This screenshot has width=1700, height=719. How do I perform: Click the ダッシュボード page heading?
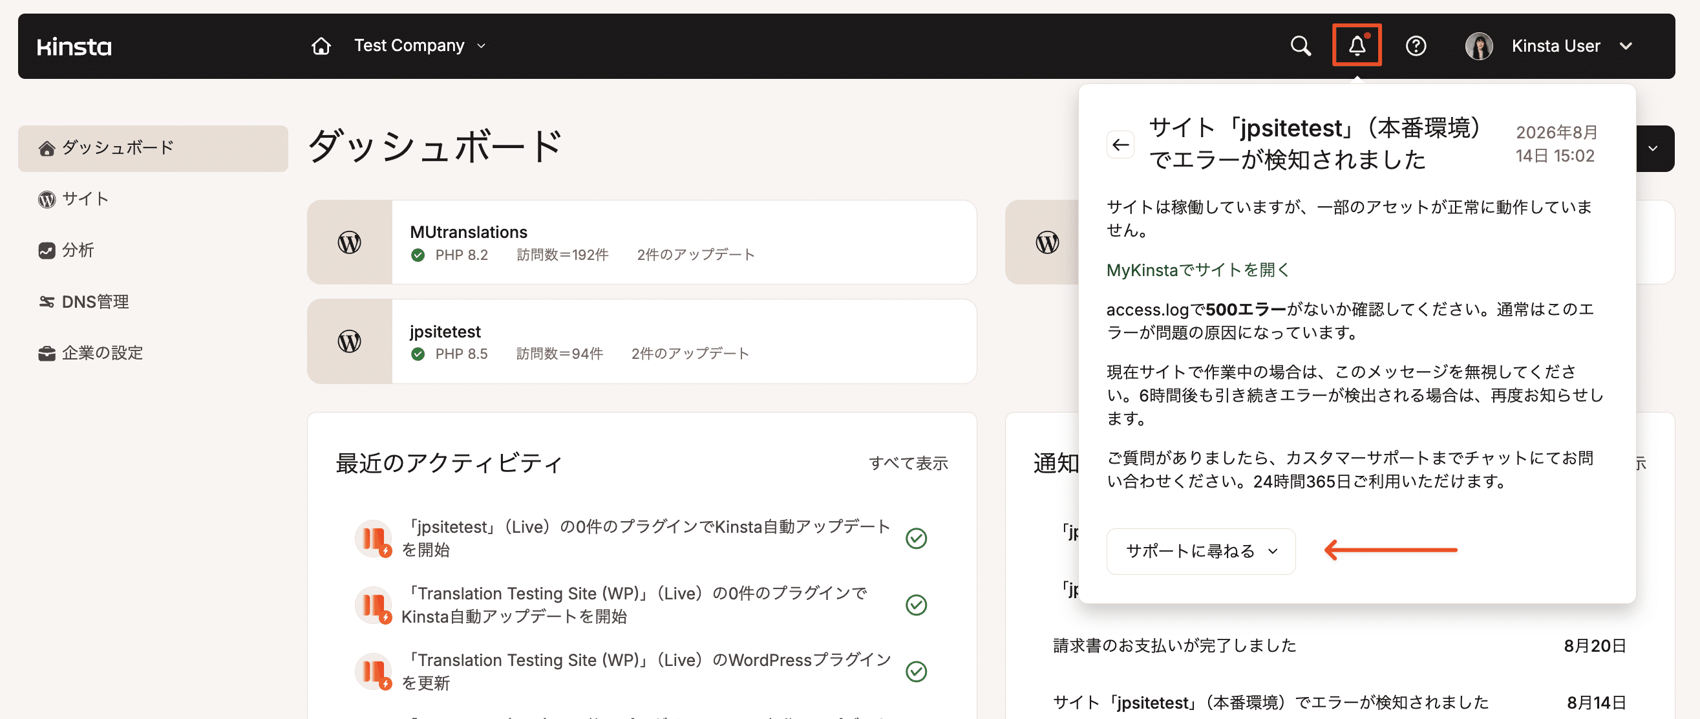click(434, 146)
